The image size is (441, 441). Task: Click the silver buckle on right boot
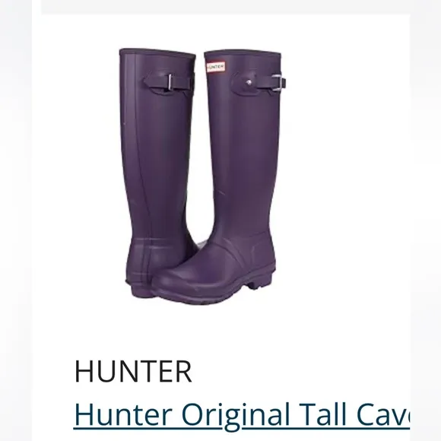pyautogui.click(x=277, y=83)
